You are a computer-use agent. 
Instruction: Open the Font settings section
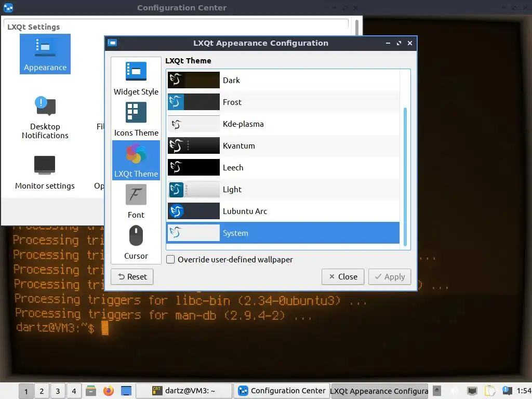136,202
